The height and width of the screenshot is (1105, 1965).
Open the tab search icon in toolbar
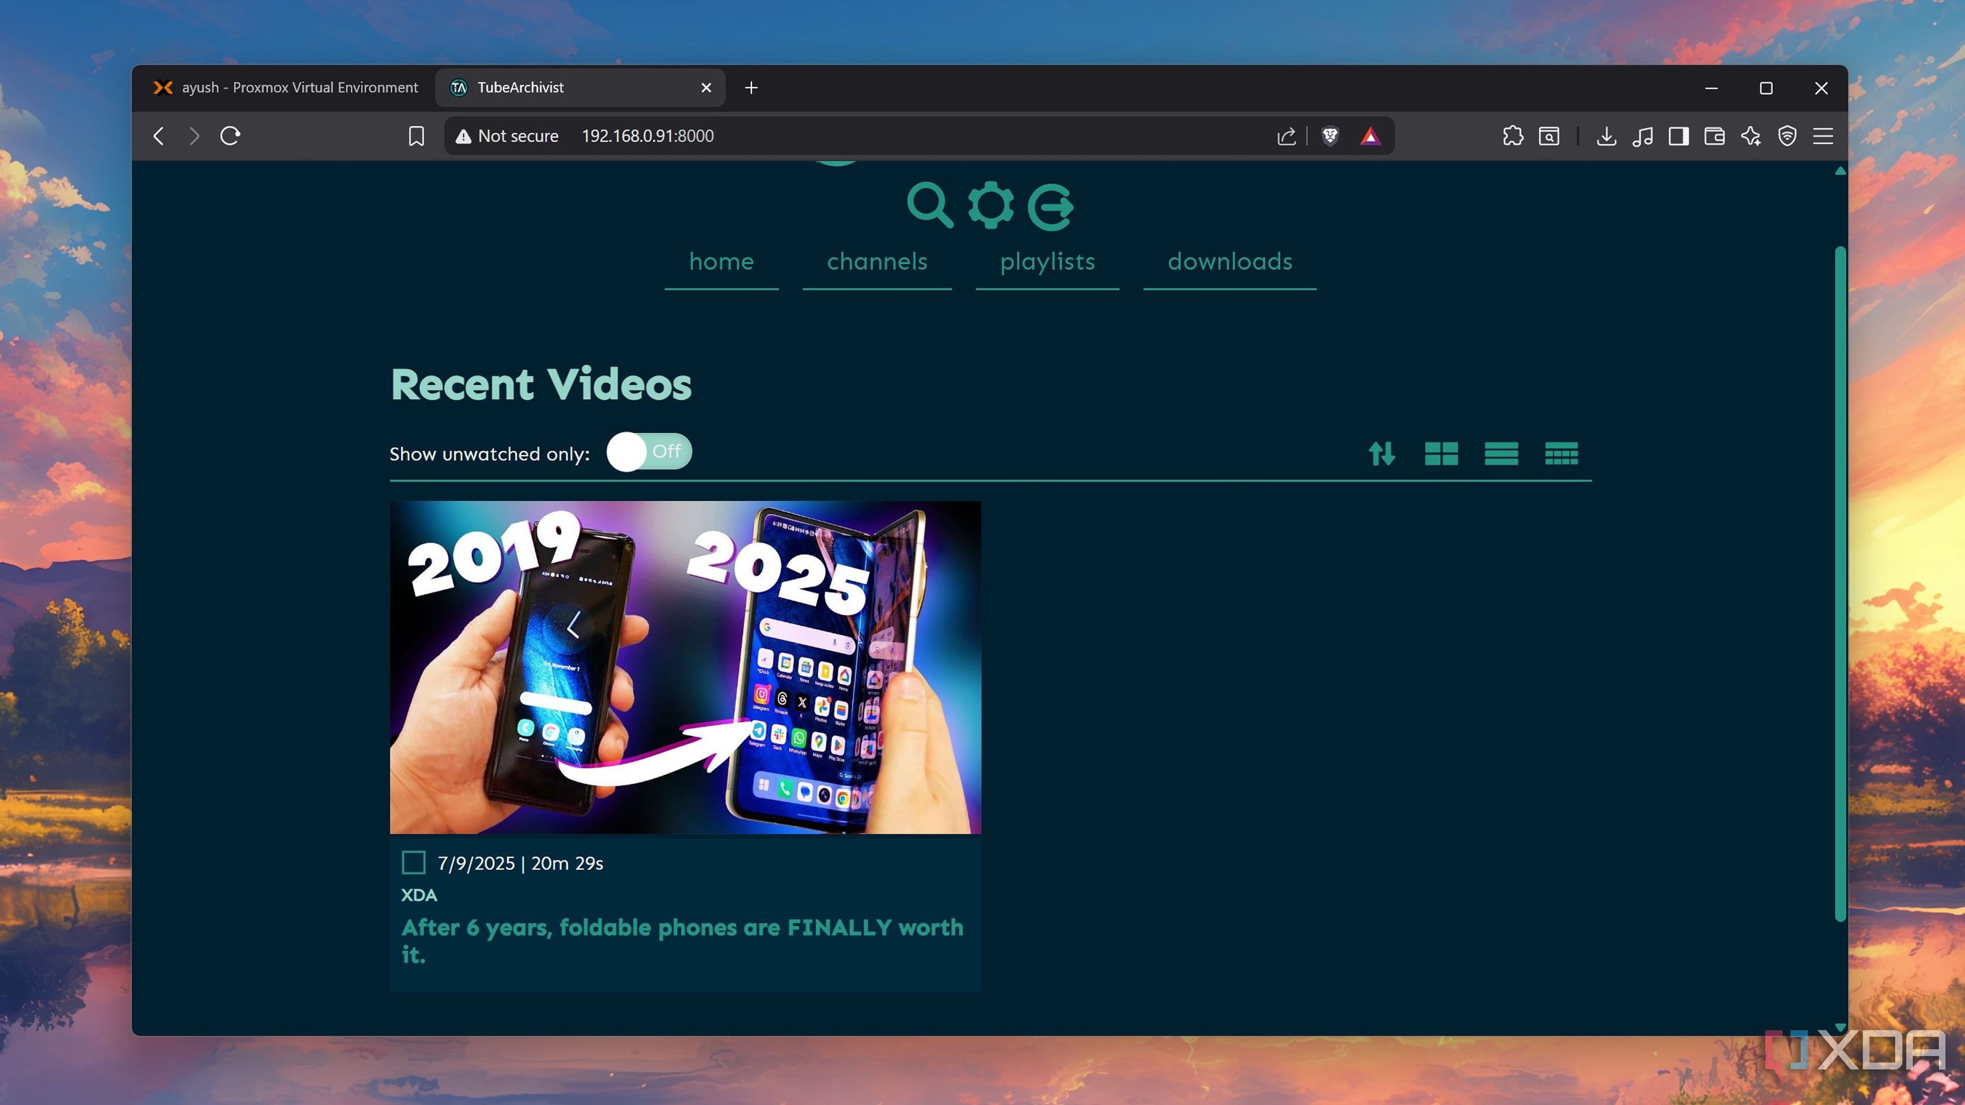[1548, 136]
